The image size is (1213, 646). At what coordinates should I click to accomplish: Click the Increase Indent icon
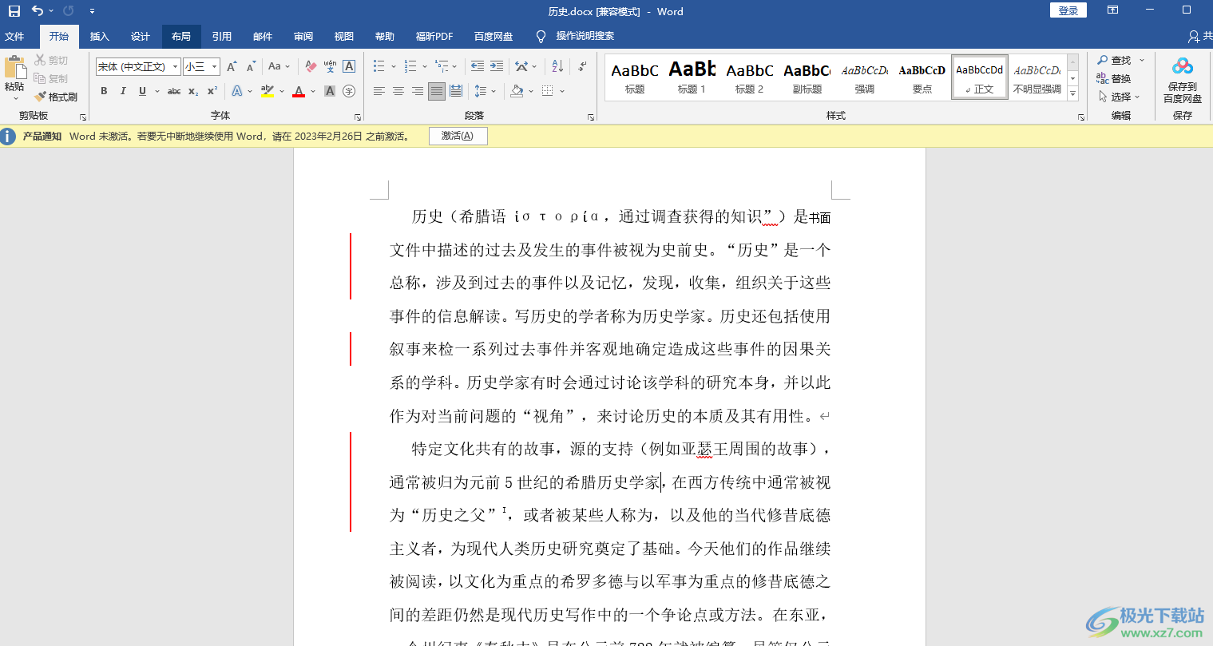(496, 66)
